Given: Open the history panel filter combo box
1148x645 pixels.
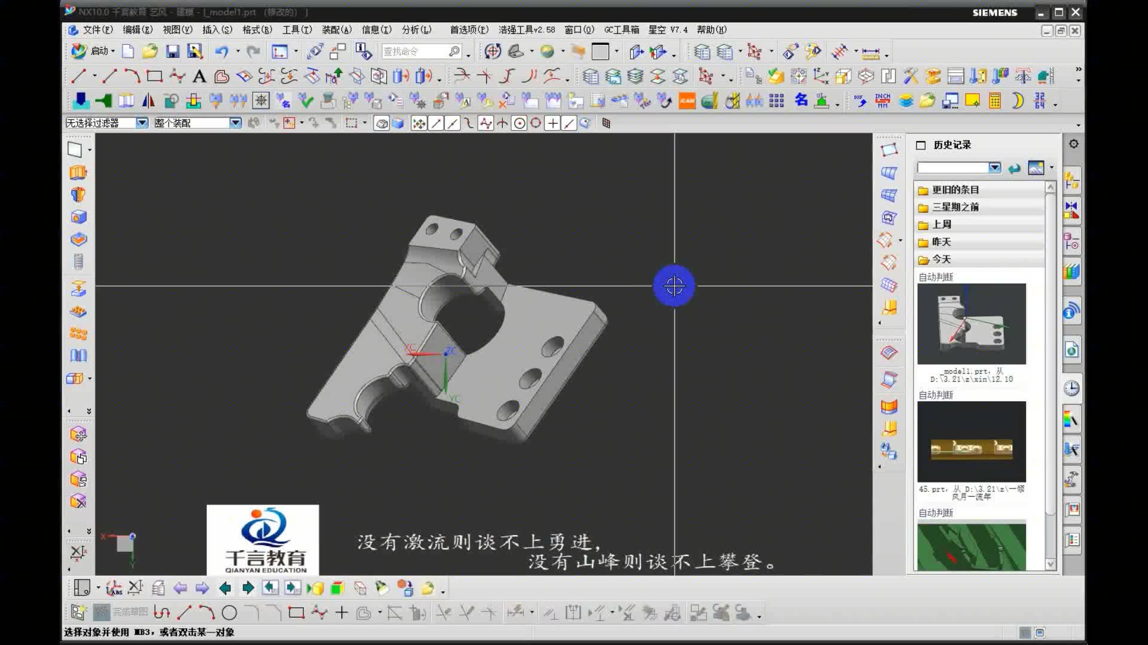Looking at the screenshot, I should pyautogui.click(x=959, y=168).
